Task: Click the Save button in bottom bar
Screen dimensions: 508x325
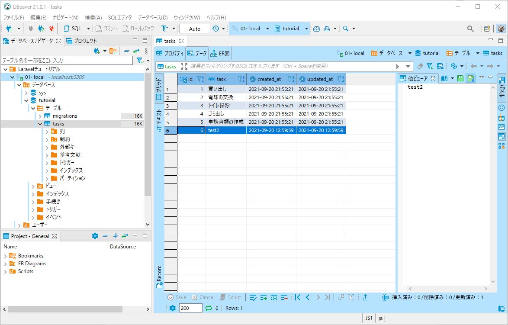Action: tap(177, 297)
